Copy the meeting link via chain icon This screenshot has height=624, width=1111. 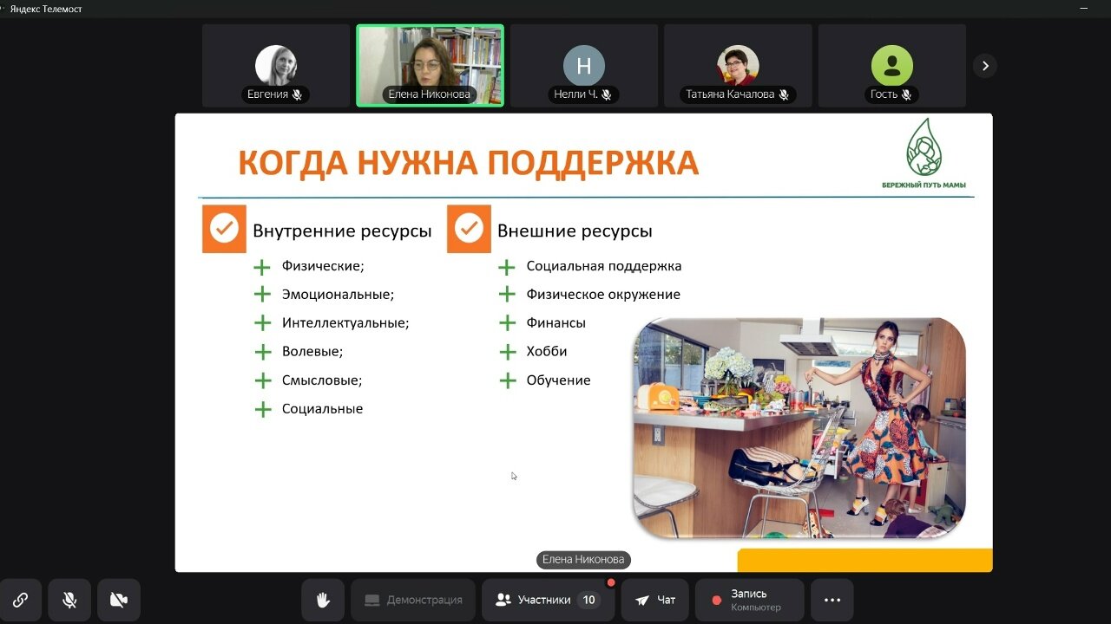pyautogui.click(x=20, y=600)
